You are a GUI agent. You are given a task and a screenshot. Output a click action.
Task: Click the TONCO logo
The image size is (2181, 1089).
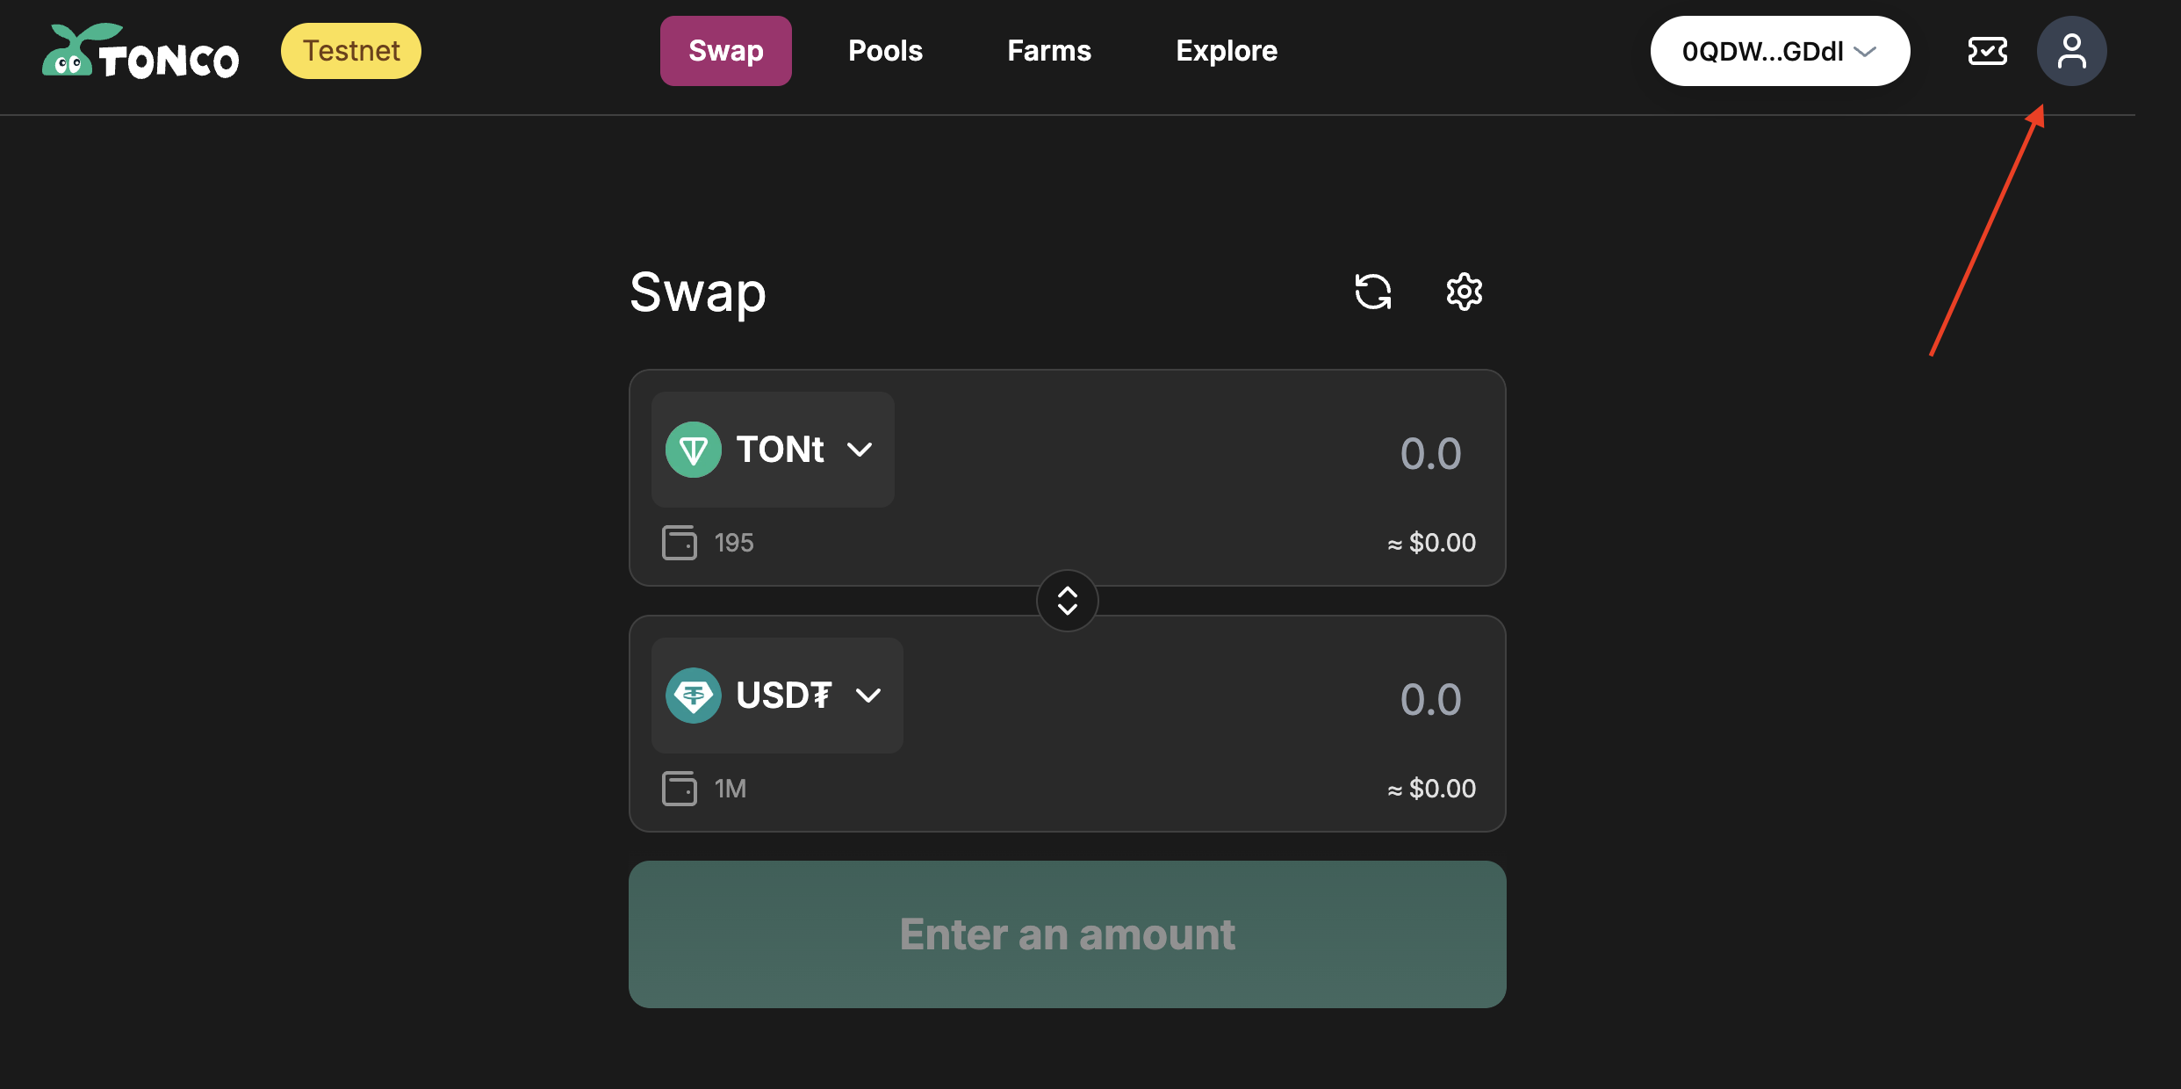[140, 52]
